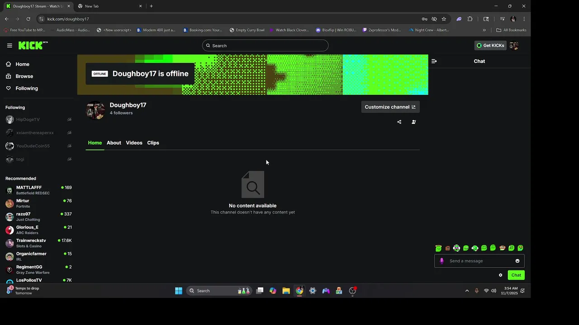This screenshot has height=325, width=579.
Task: Pick the headphones sunglasses emote
Action: (x=456, y=248)
